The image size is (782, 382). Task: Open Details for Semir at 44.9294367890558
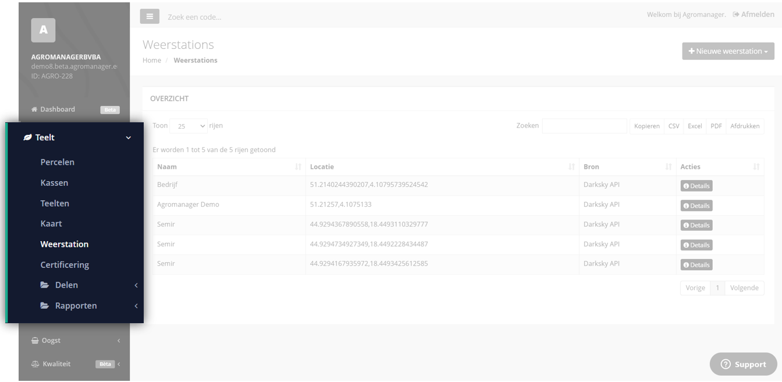(696, 225)
